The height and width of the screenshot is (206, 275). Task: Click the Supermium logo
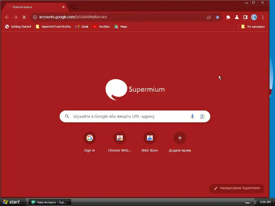(135, 90)
